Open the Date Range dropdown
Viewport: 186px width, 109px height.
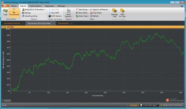point(83,10)
